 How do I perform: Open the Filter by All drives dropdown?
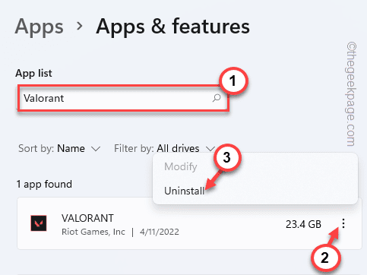tap(165, 148)
